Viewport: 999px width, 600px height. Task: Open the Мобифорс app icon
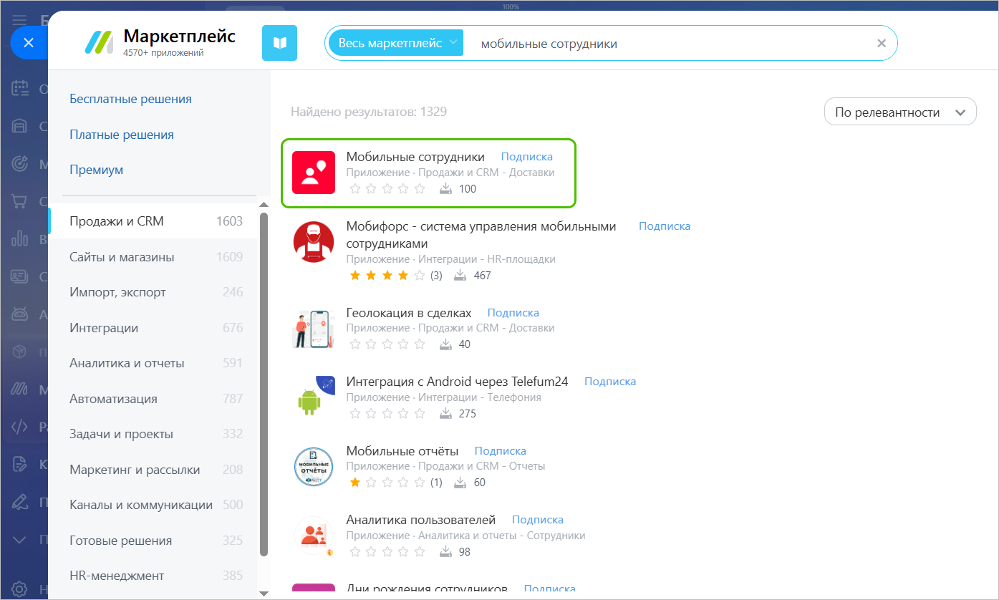pyautogui.click(x=313, y=242)
